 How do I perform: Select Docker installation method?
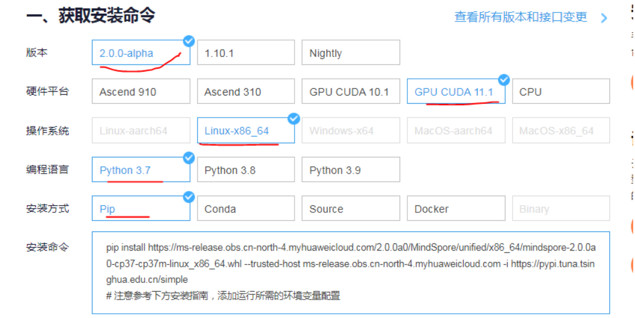point(455,209)
